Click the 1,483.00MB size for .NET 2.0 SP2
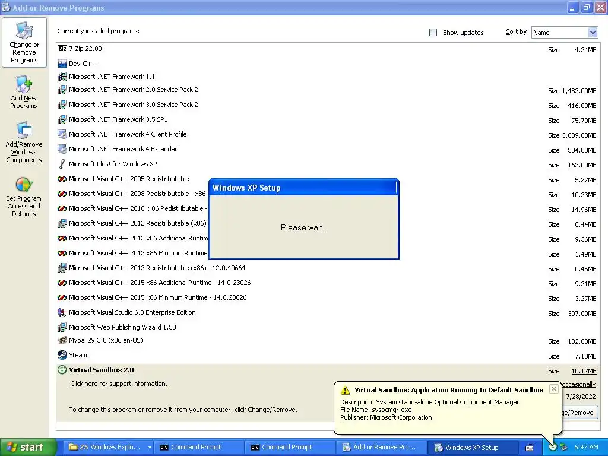608x456 pixels. click(579, 91)
